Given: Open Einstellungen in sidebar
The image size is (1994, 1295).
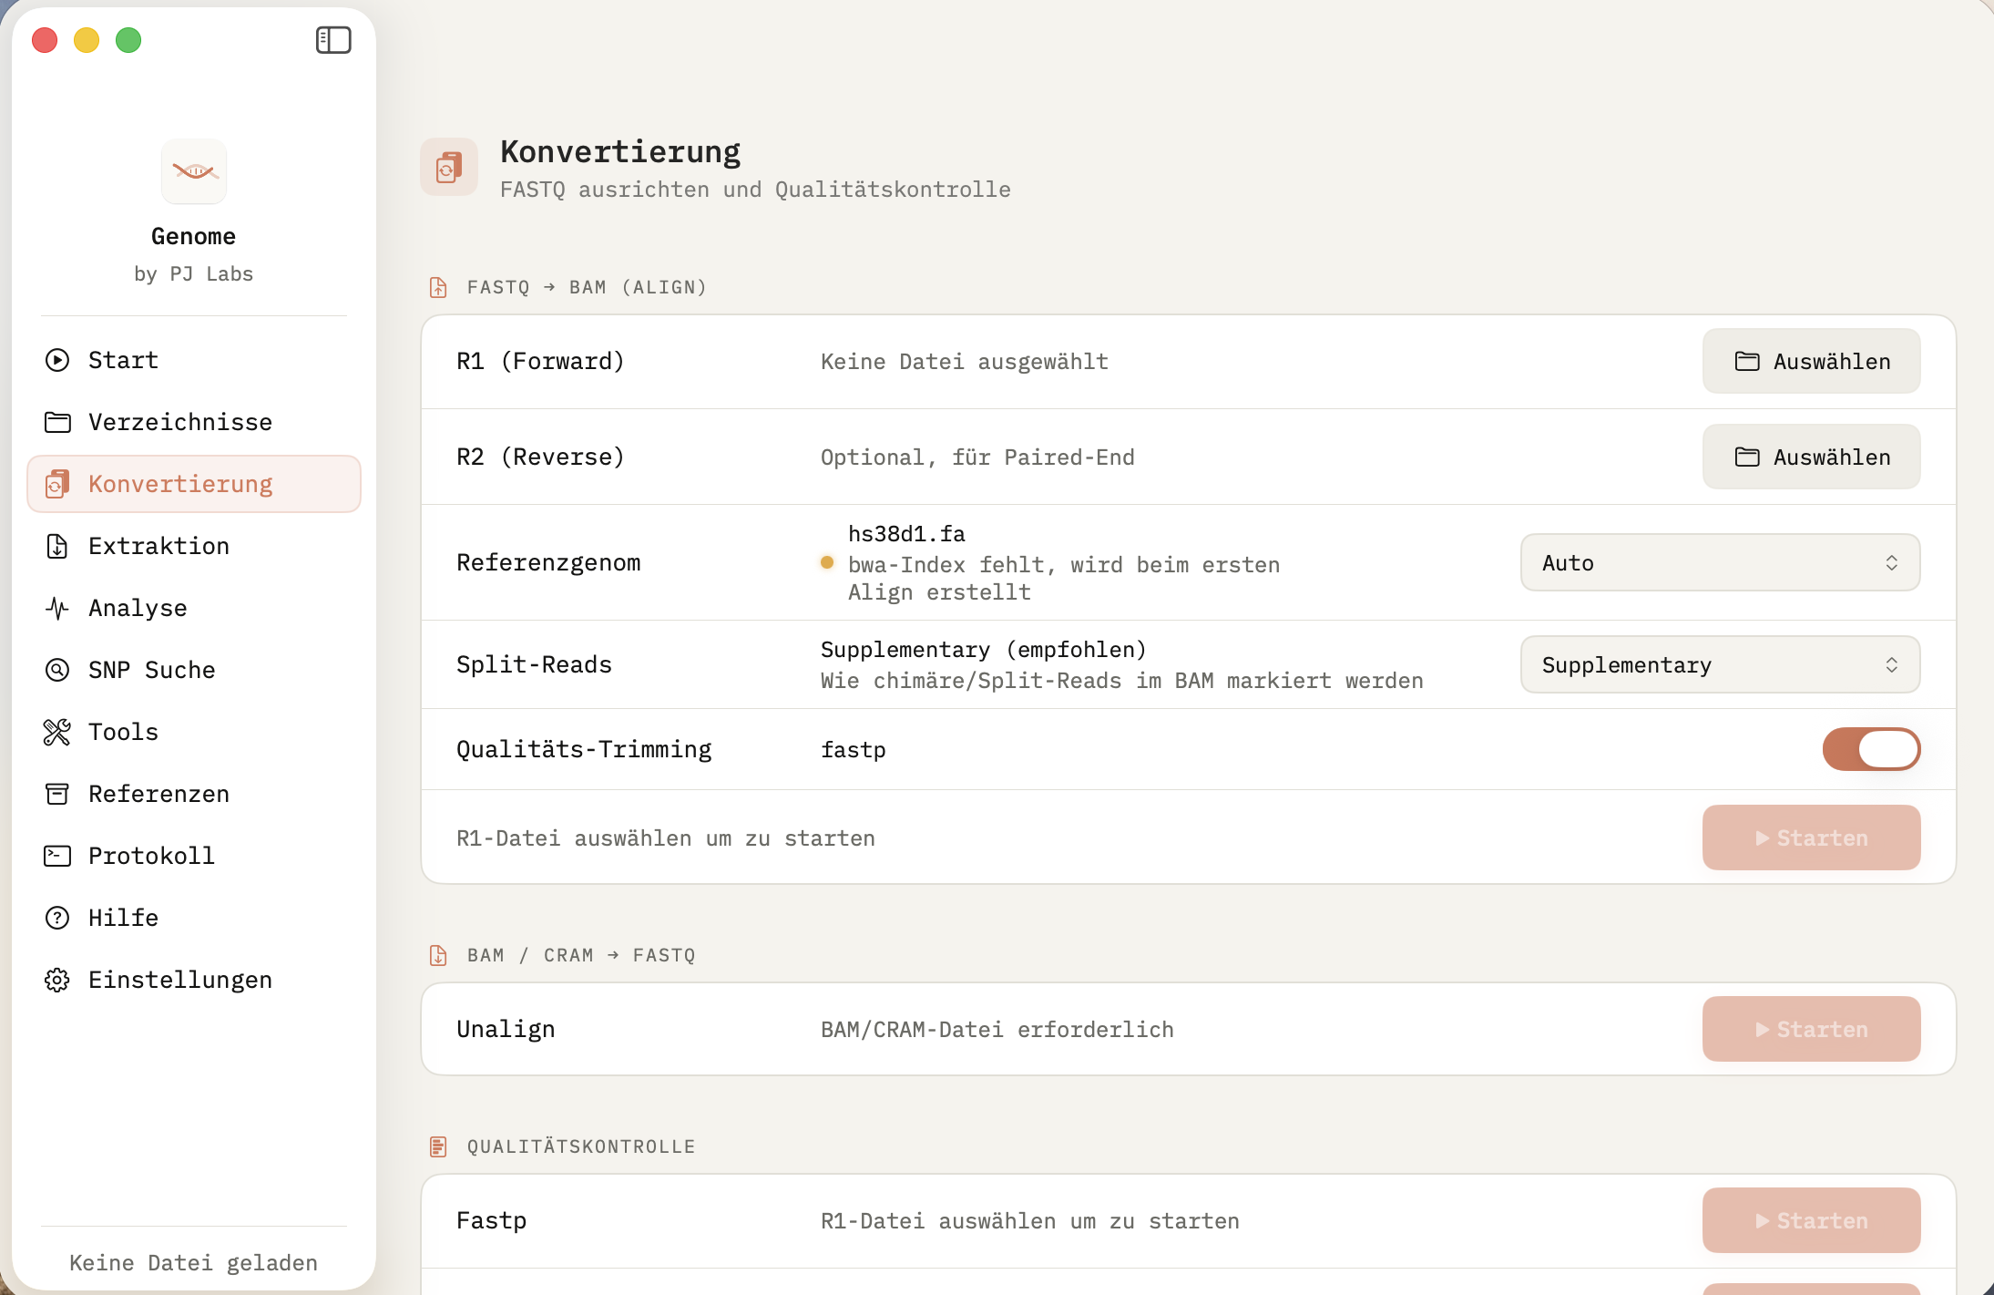Looking at the screenshot, I should point(180,980).
